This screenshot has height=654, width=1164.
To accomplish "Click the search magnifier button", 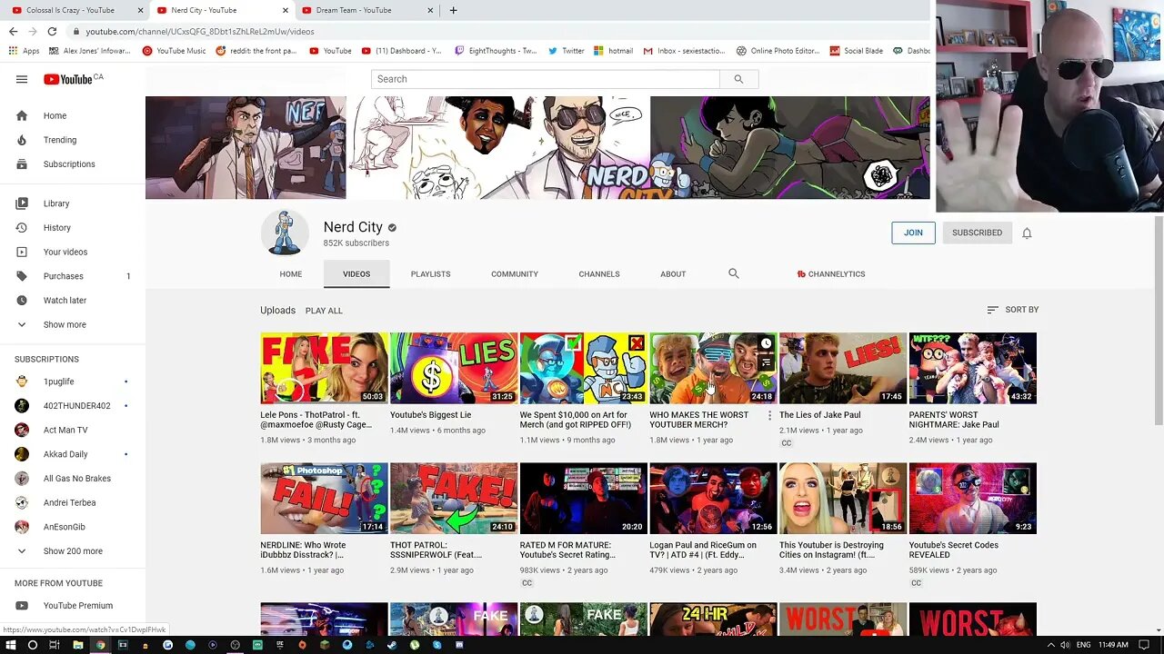I will (x=738, y=79).
